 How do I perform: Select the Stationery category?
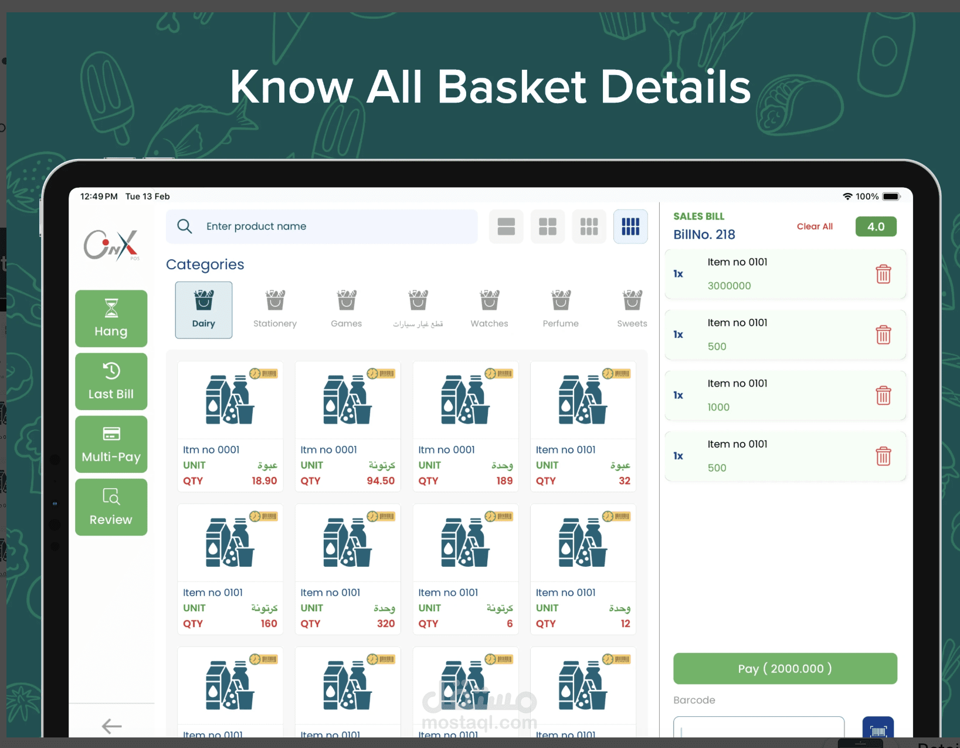tap(275, 310)
